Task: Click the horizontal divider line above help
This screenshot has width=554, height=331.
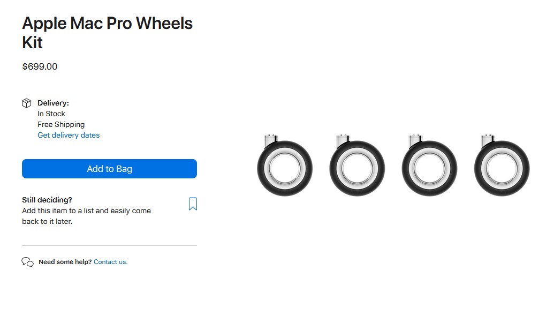Action: coord(109,246)
